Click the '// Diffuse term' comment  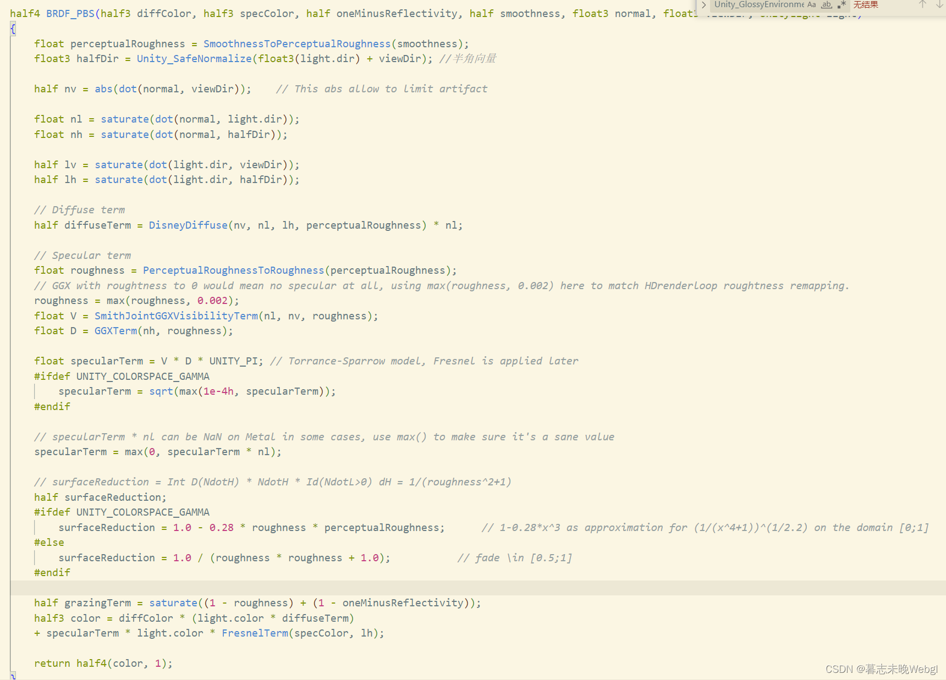[80, 210]
